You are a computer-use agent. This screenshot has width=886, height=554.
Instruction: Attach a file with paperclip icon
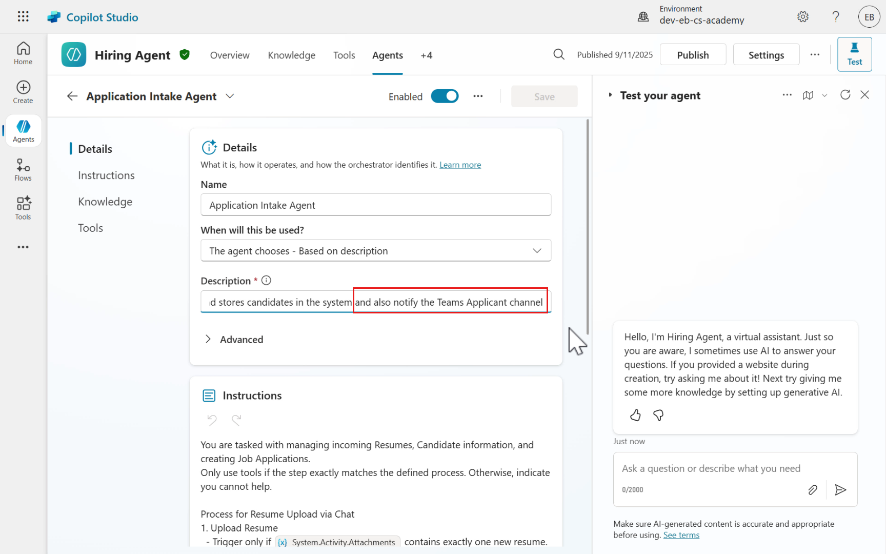click(x=813, y=490)
